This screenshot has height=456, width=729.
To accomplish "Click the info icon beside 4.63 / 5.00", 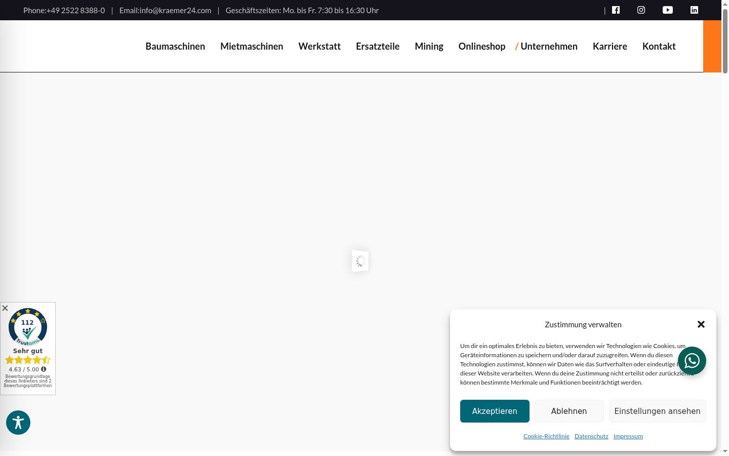I will [x=44, y=369].
